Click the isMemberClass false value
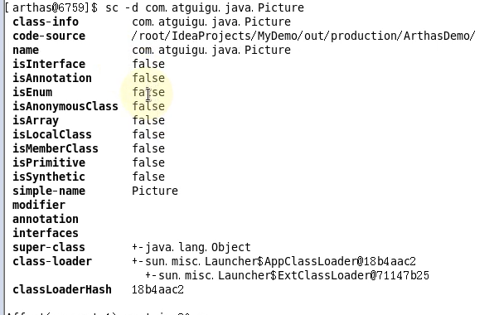 click(x=148, y=148)
